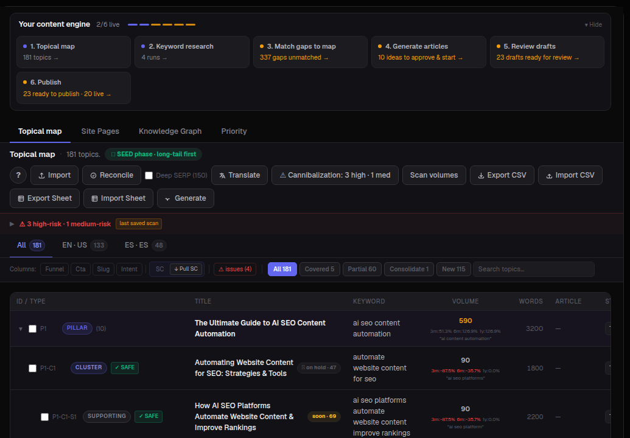This screenshot has width=630, height=438.
Task: Open the question mark help button
Action: [x=18, y=175]
